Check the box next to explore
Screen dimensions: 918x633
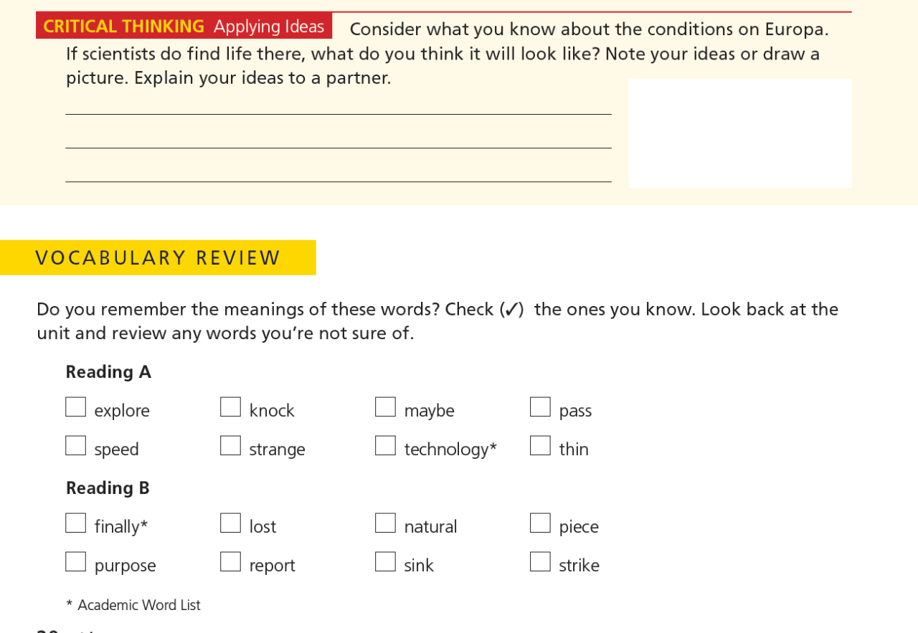pyautogui.click(x=75, y=407)
